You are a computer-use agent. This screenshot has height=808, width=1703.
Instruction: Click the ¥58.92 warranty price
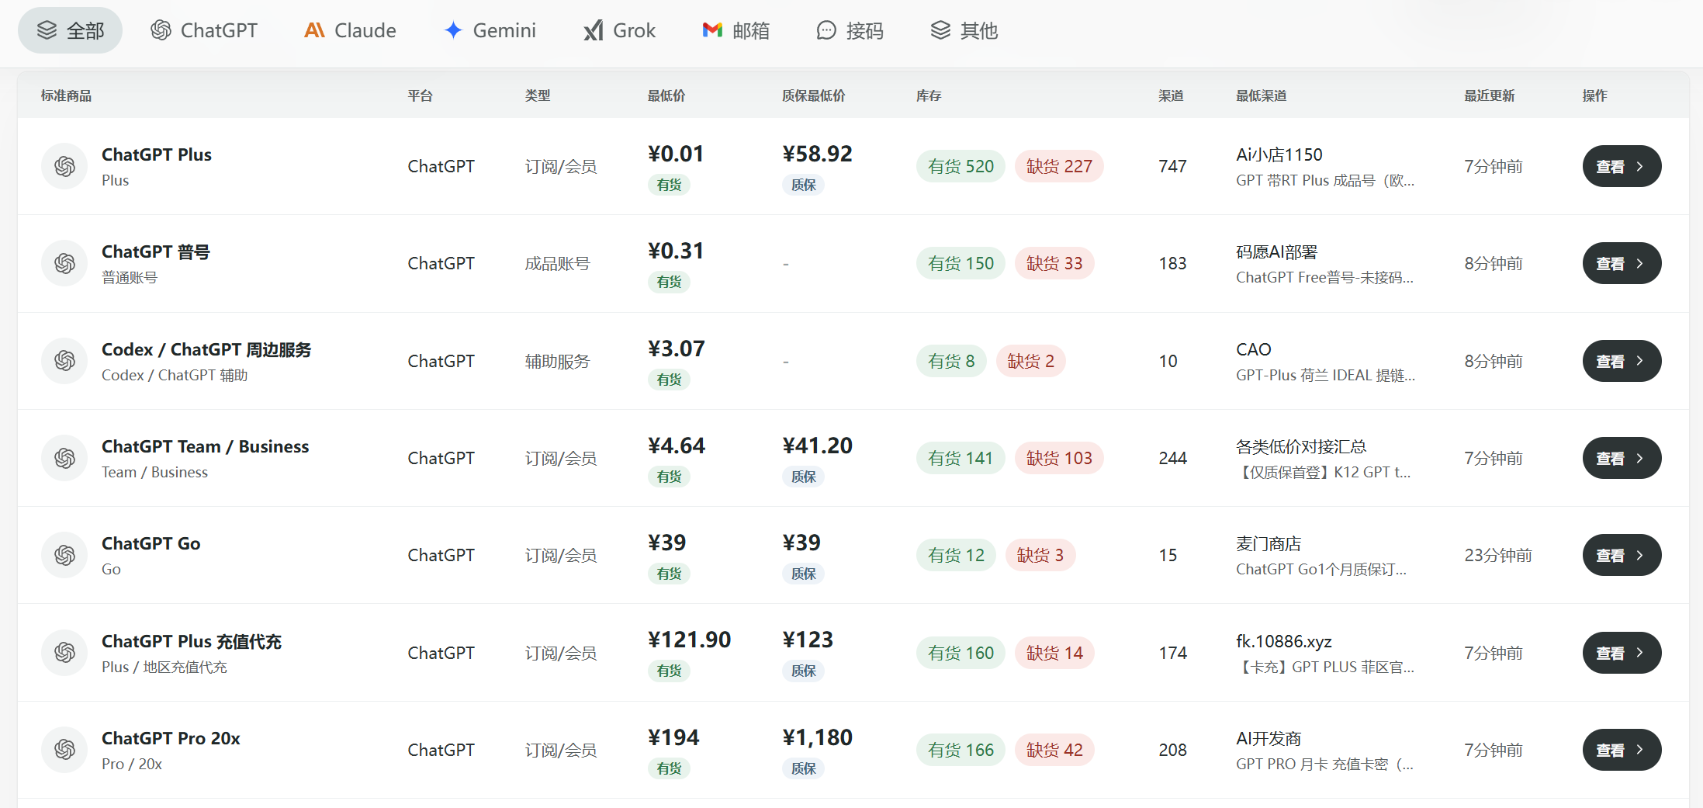pos(817,154)
